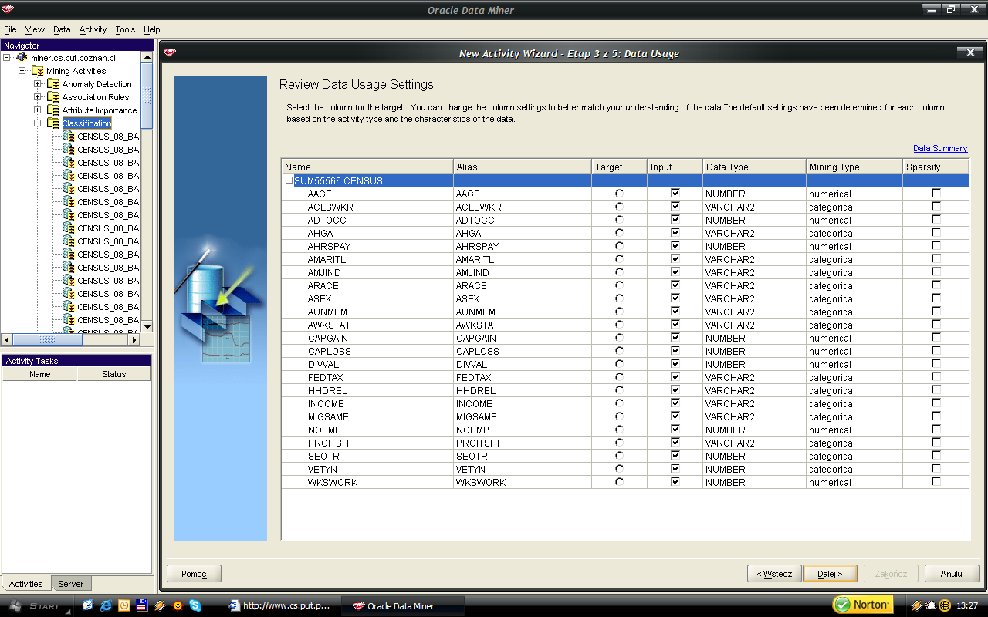Expand the Attribute Importance node
Image resolution: width=988 pixels, height=617 pixels.
[38, 110]
